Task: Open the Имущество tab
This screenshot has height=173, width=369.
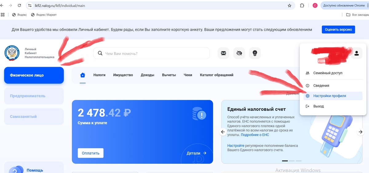Action: click(123, 75)
